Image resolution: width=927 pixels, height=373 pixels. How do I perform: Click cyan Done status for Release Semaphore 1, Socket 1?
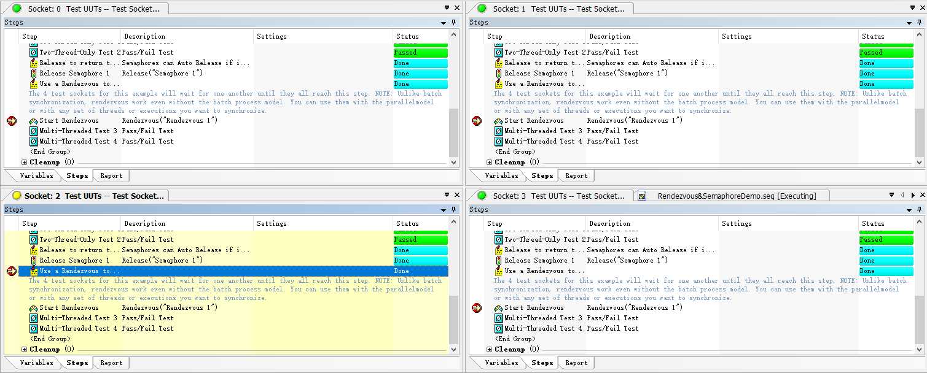pyautogui.click(x=886, y=74)
